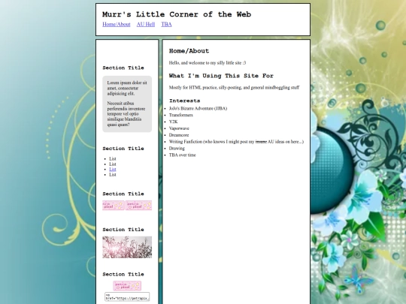406x304 pixels.
Task: Select the Dreamcore interest item
Action: click(179, 135)
